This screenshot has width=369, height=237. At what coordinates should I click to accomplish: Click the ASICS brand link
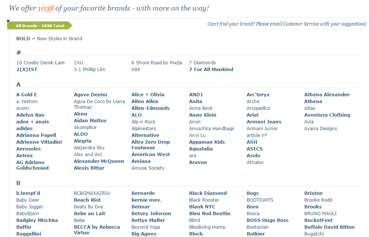[x=255, y=149]
